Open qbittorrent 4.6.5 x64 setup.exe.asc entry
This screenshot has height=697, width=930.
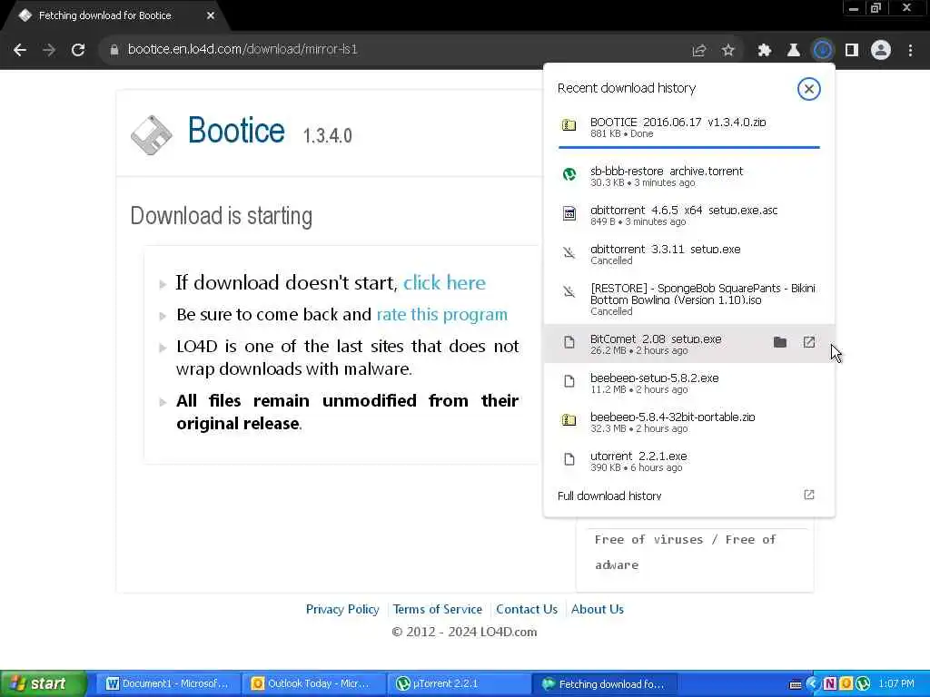tap(689, 215)
